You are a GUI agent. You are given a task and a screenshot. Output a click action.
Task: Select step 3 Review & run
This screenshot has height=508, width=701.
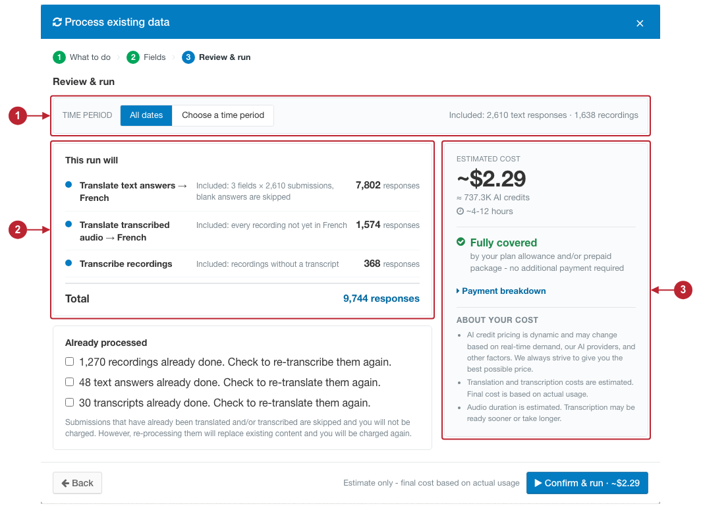216,57
